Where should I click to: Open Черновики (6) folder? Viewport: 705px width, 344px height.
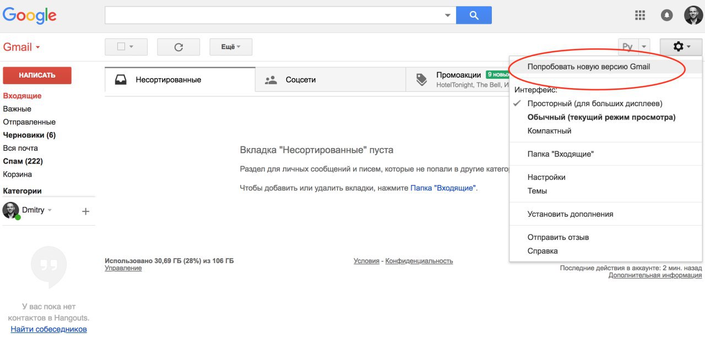point(29,135)
